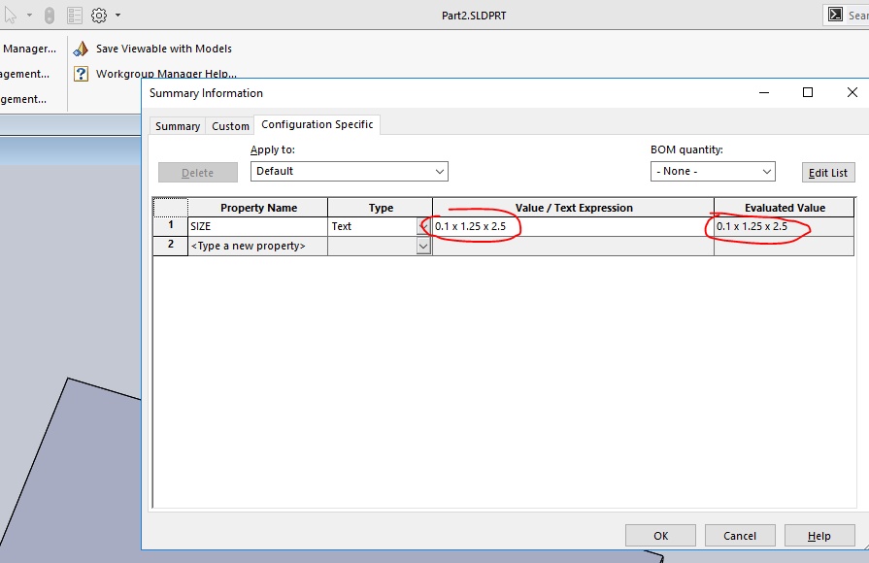
Task: Click the Save Viewable with Models icon
Action: pyautogui.click(x=81, y=49)
